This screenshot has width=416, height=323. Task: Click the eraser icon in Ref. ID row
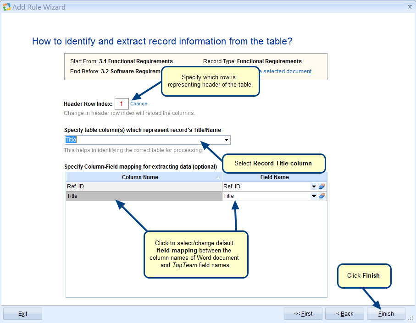tap(322, 186)
